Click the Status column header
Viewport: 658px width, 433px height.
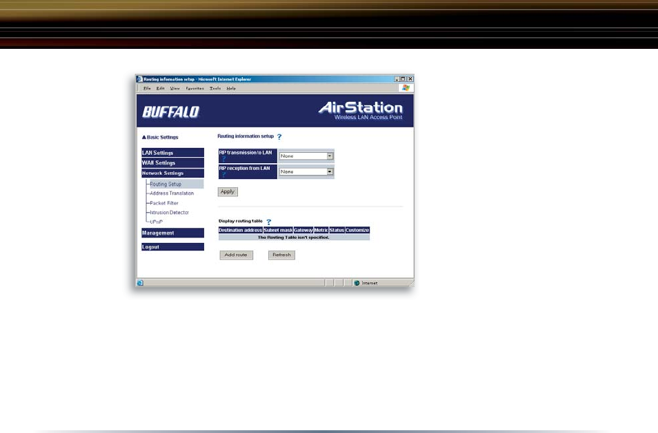pos(337,231)
